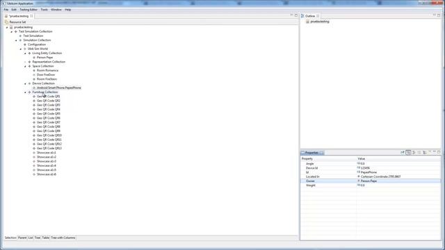Open the Window menu
Screen dimensions: 445x250
tap(56, 10)
